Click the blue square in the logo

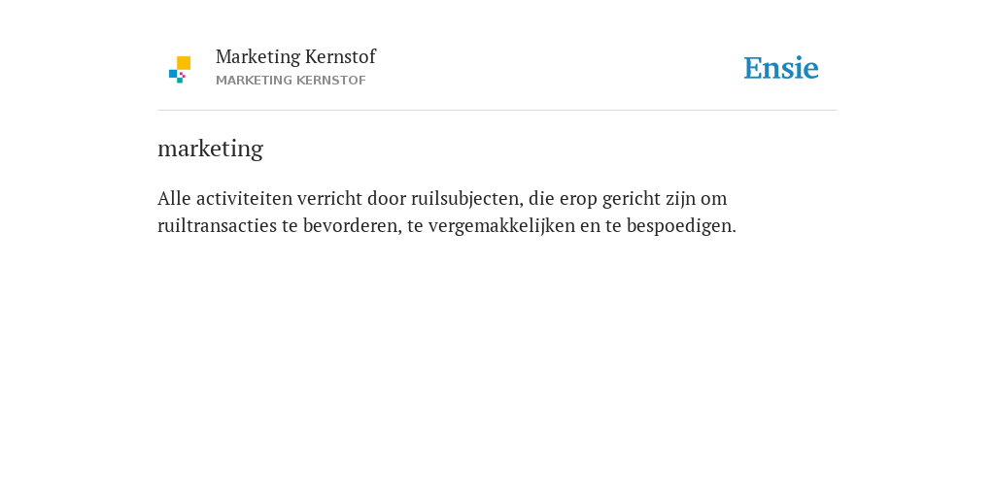[x=173, y=74]
